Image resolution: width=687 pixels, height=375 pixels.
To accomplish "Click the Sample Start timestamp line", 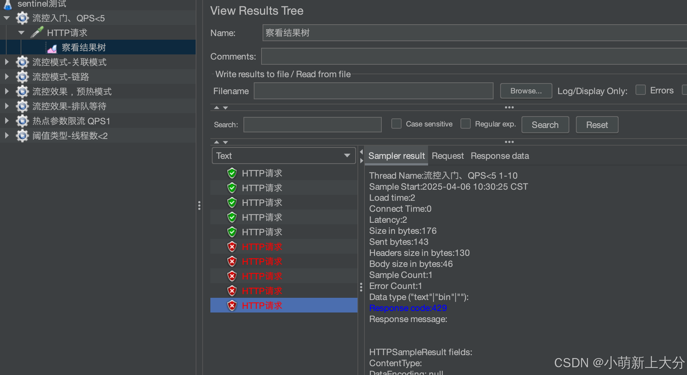I will coord(448,187).
